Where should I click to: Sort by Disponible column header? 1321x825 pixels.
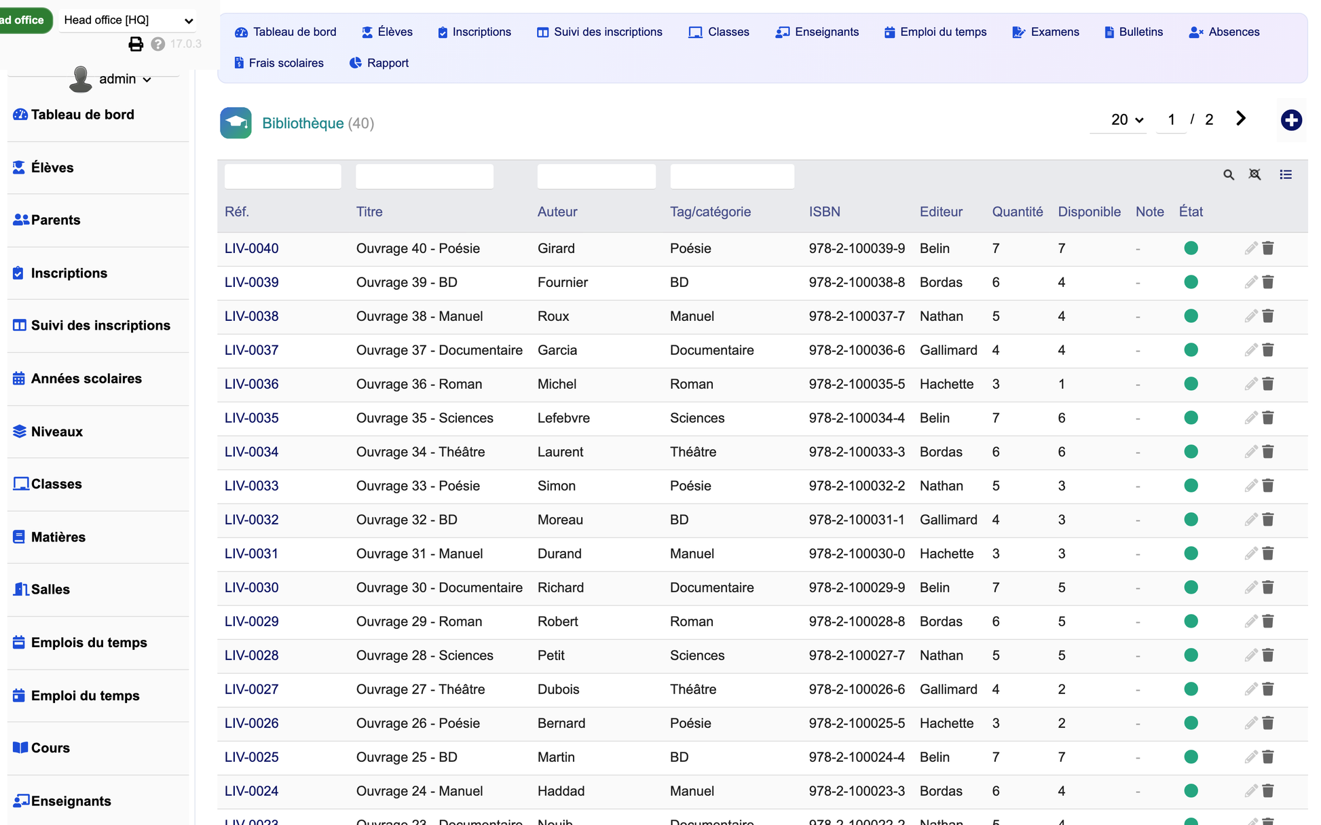pos(1089,212)
